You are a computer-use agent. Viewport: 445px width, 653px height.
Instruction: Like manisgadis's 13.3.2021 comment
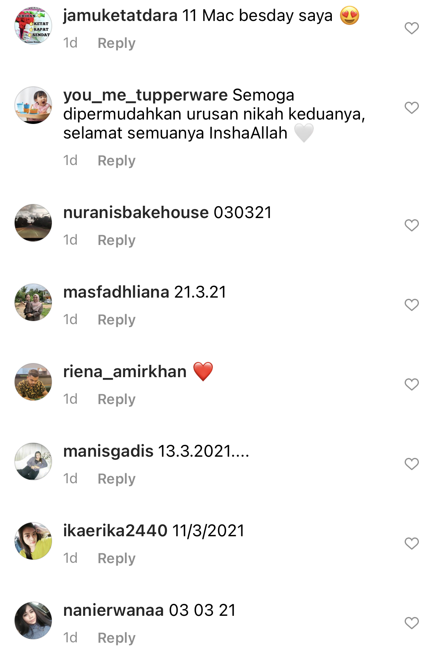pos(411,464)
